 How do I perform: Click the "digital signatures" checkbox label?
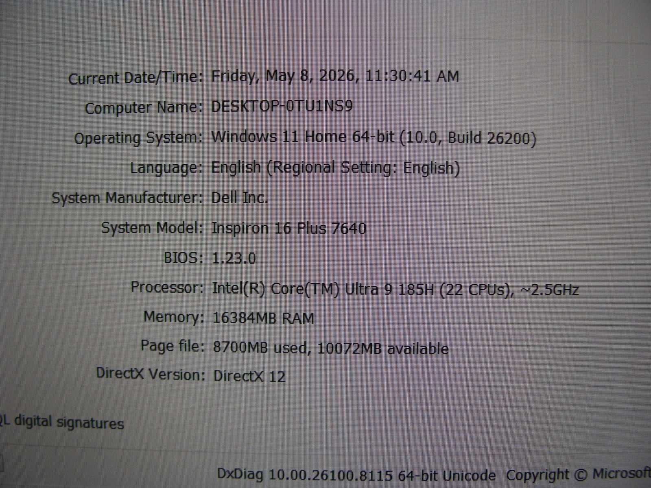coord(61,422)
